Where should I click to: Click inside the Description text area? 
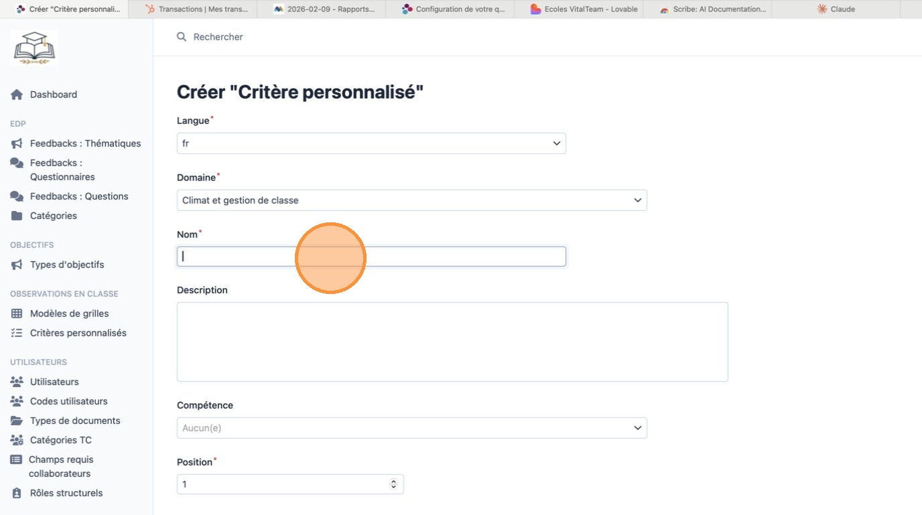[452, 342]
